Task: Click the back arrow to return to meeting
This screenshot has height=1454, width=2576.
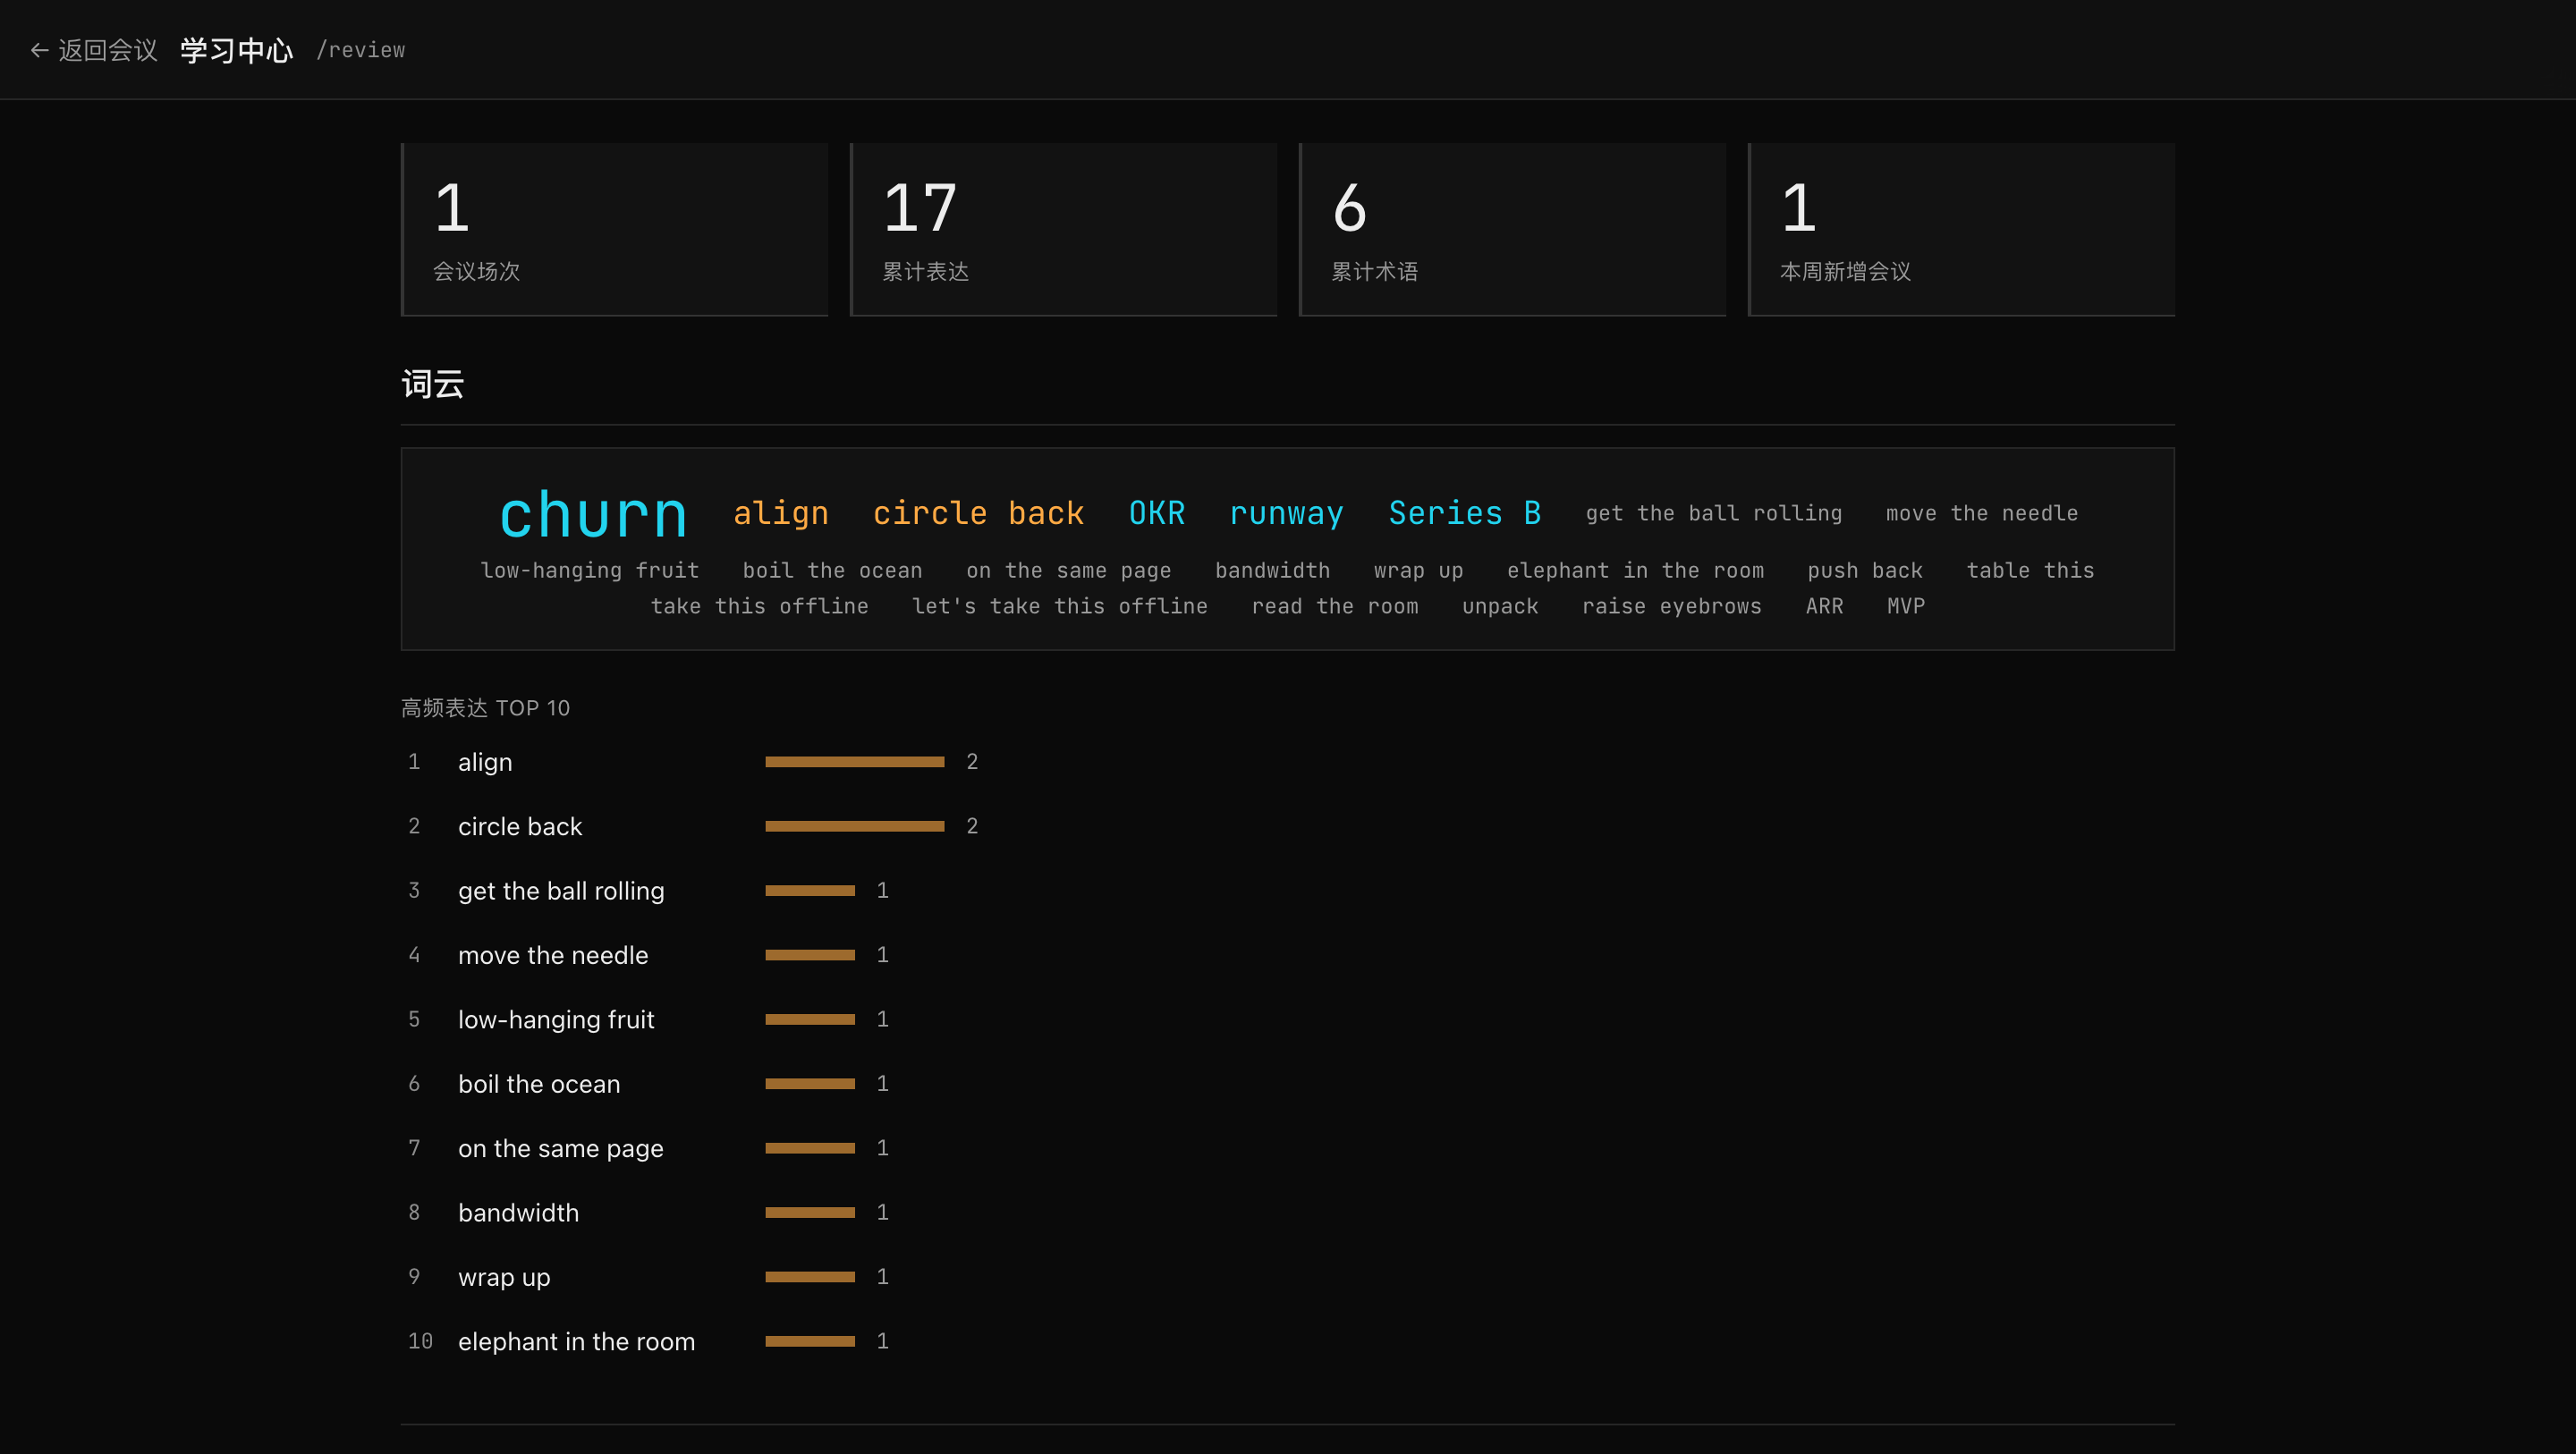Action: tap(40, 50)
